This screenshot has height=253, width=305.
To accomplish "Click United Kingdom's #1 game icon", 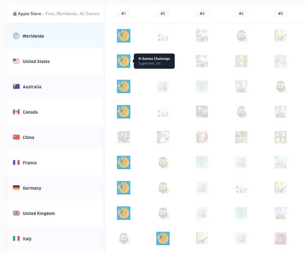I will 124,213.
